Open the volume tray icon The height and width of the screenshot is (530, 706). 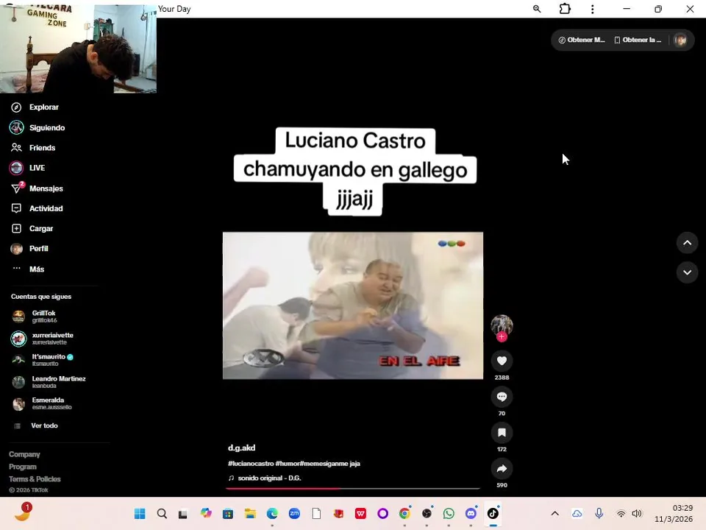coord(637,513)
